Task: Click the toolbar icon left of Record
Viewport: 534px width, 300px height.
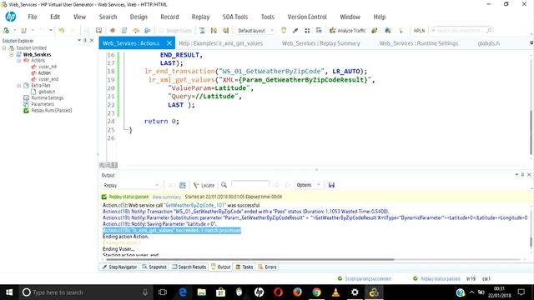Action: [x=98, y=31]
